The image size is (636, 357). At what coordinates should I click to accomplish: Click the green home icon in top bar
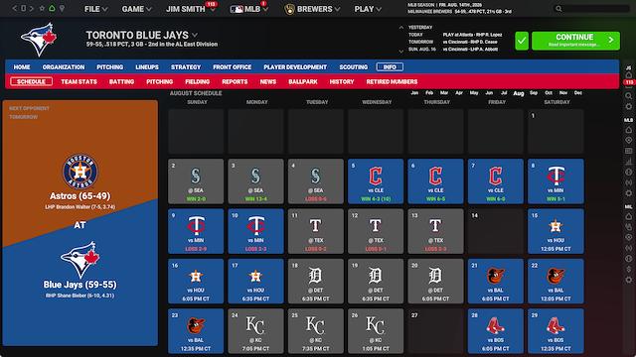[x=52, y=8]
